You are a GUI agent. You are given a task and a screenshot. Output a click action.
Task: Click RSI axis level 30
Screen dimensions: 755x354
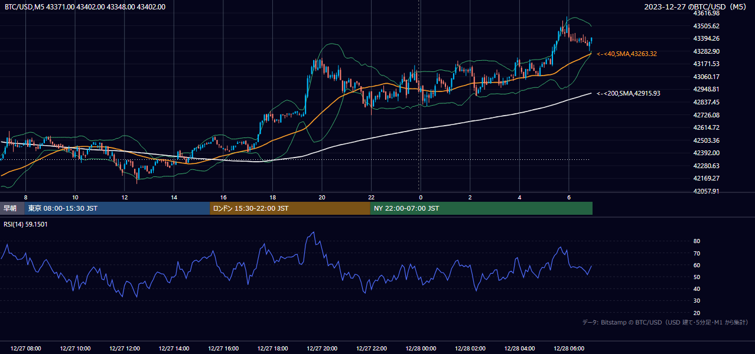(x=697, y=301)
